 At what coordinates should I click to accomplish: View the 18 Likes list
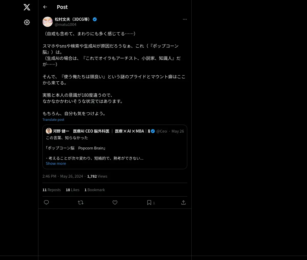point(72,190)
